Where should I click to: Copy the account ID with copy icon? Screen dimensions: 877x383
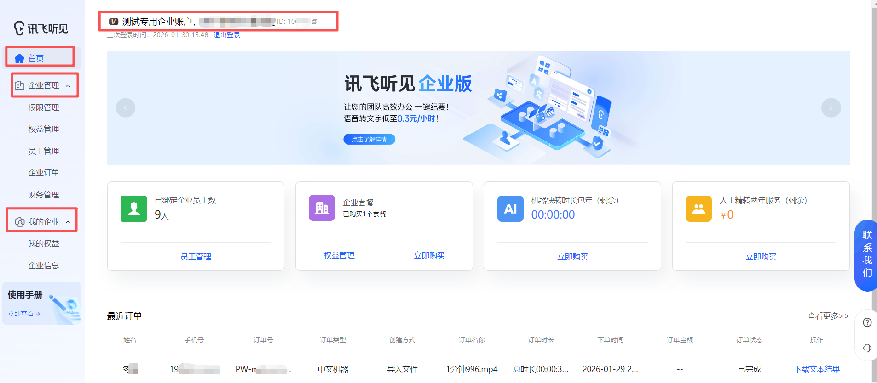[x=315, y=22]
